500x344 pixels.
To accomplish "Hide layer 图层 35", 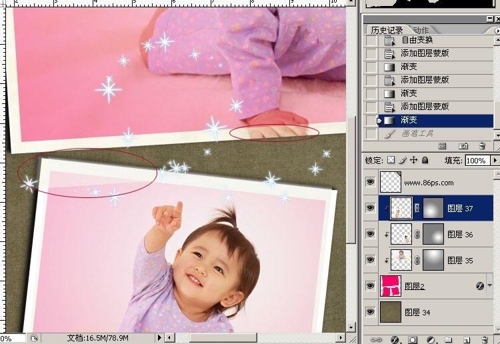I will [x=370, y=260].
